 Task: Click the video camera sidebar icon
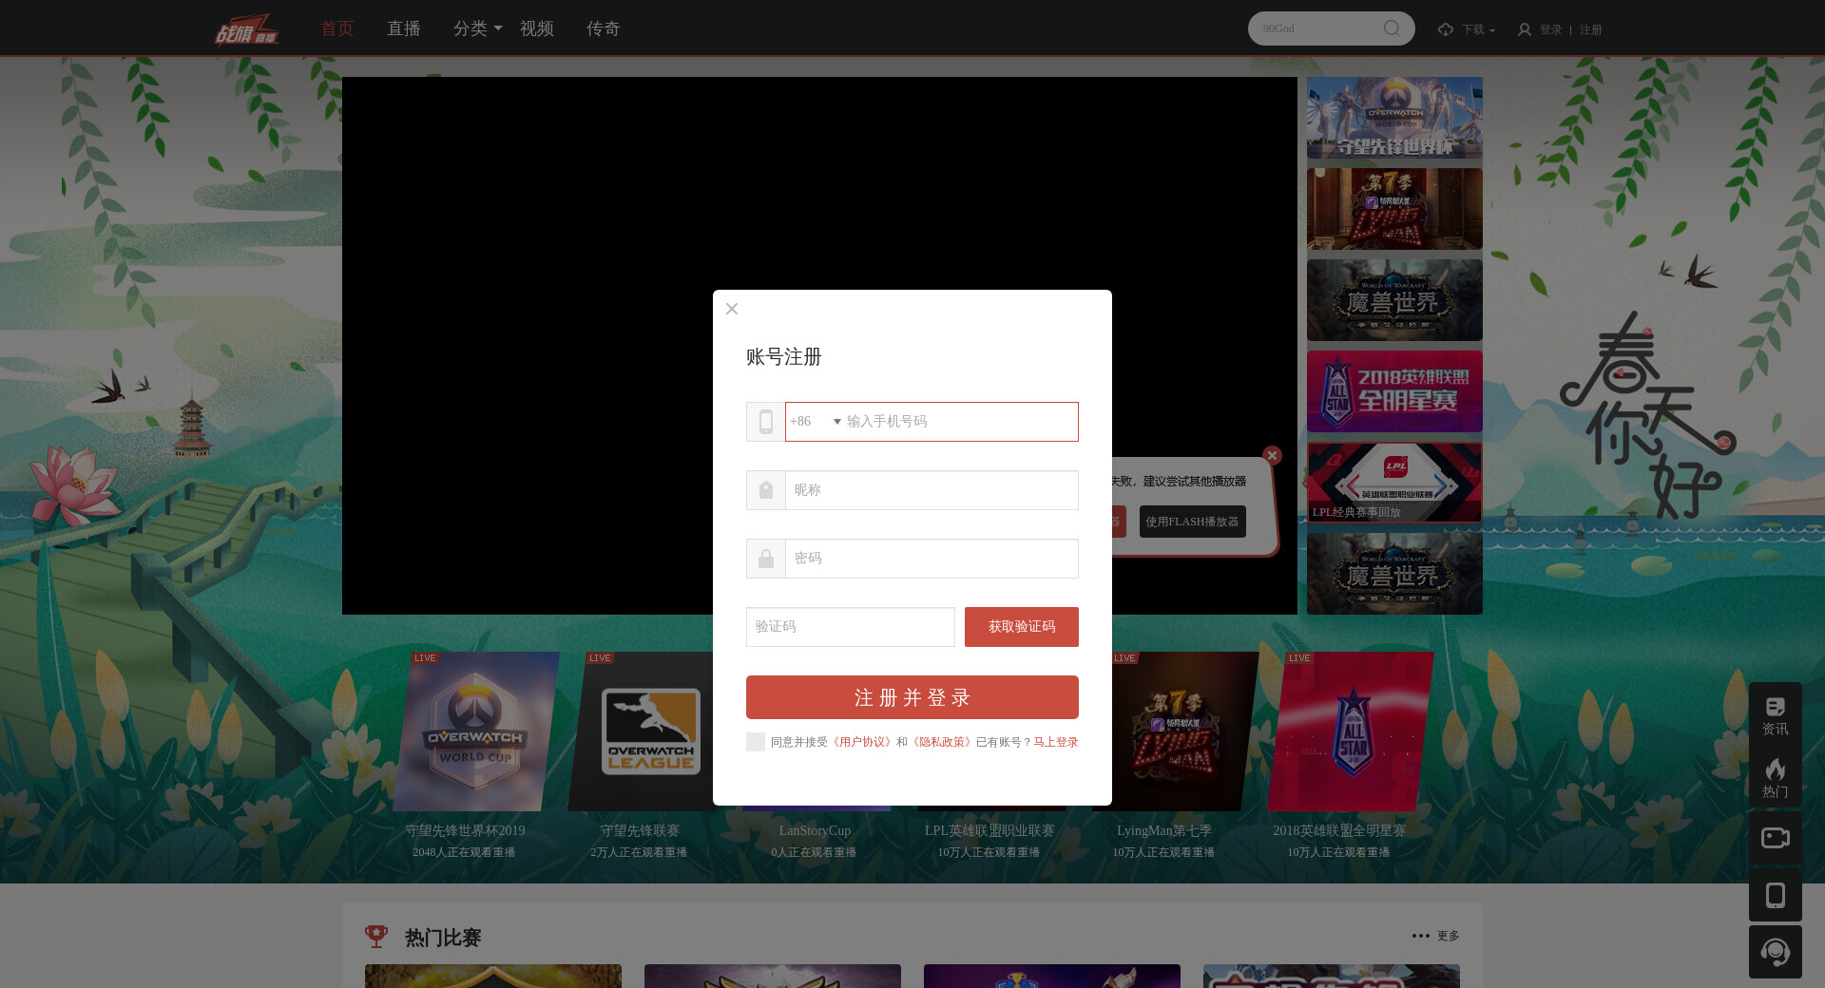(1775, 838)
